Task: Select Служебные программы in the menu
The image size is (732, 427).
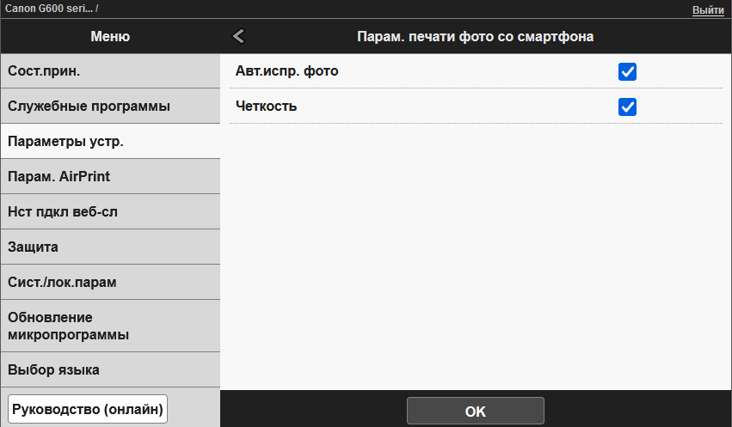Action: coord(110,106)
